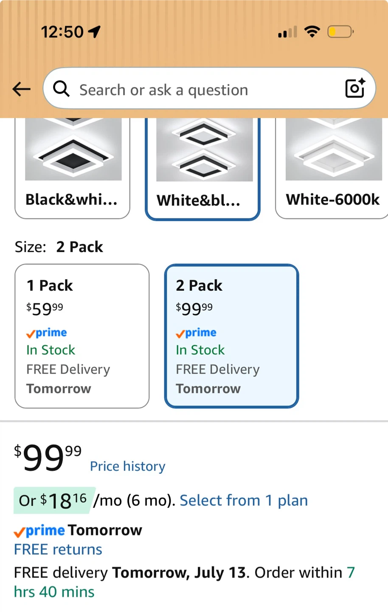Focus the Search or ask a question field
Viewport: 388px width, 612px height.
click(209, 88)
